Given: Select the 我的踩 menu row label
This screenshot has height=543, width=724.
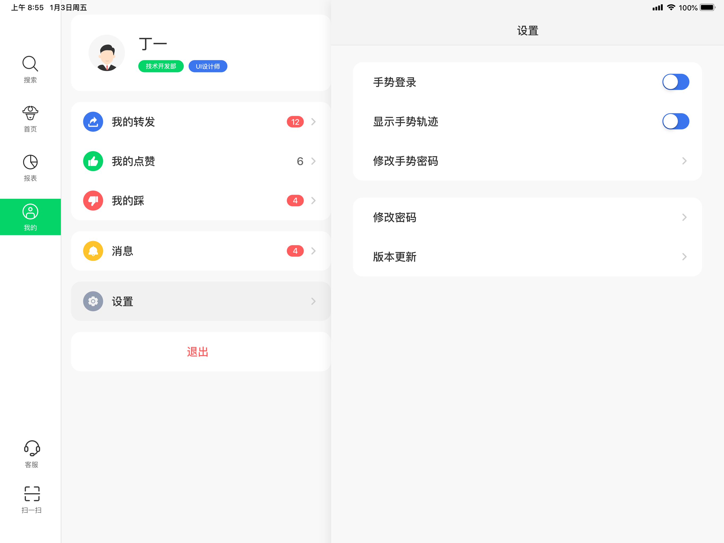Looking at the screenshot, I should tap(128, 200).
